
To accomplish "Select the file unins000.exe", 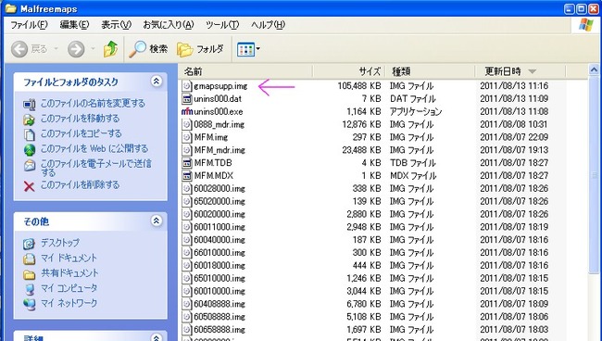I will click(x=219, y=112).
